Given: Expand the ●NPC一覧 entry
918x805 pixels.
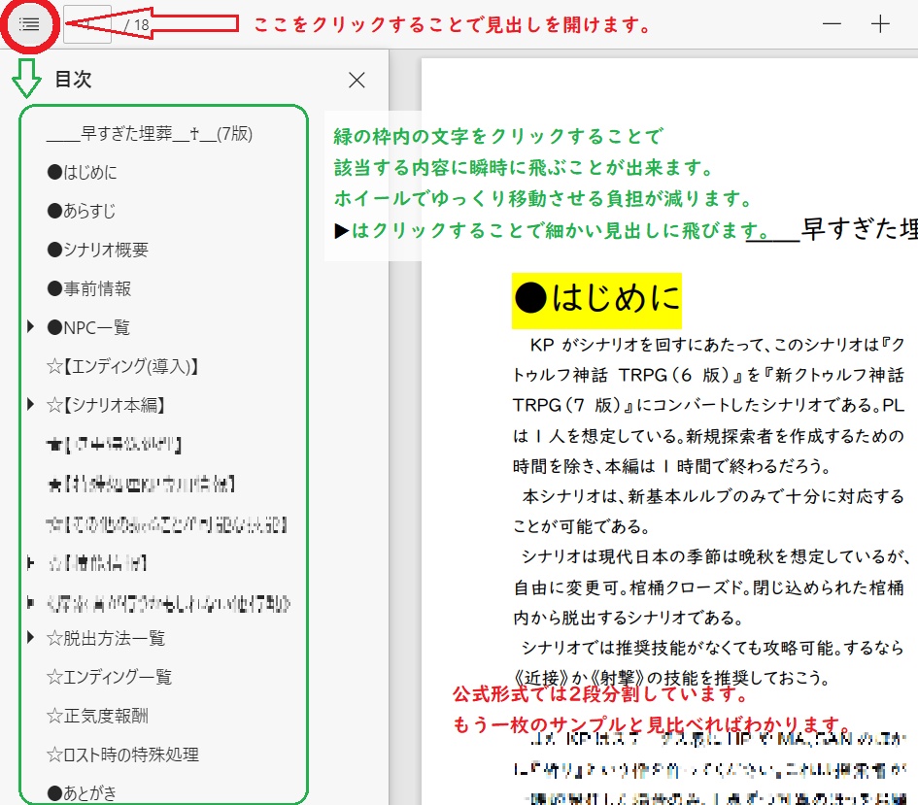Looking at the screenshot, I should tap(30, 327).
